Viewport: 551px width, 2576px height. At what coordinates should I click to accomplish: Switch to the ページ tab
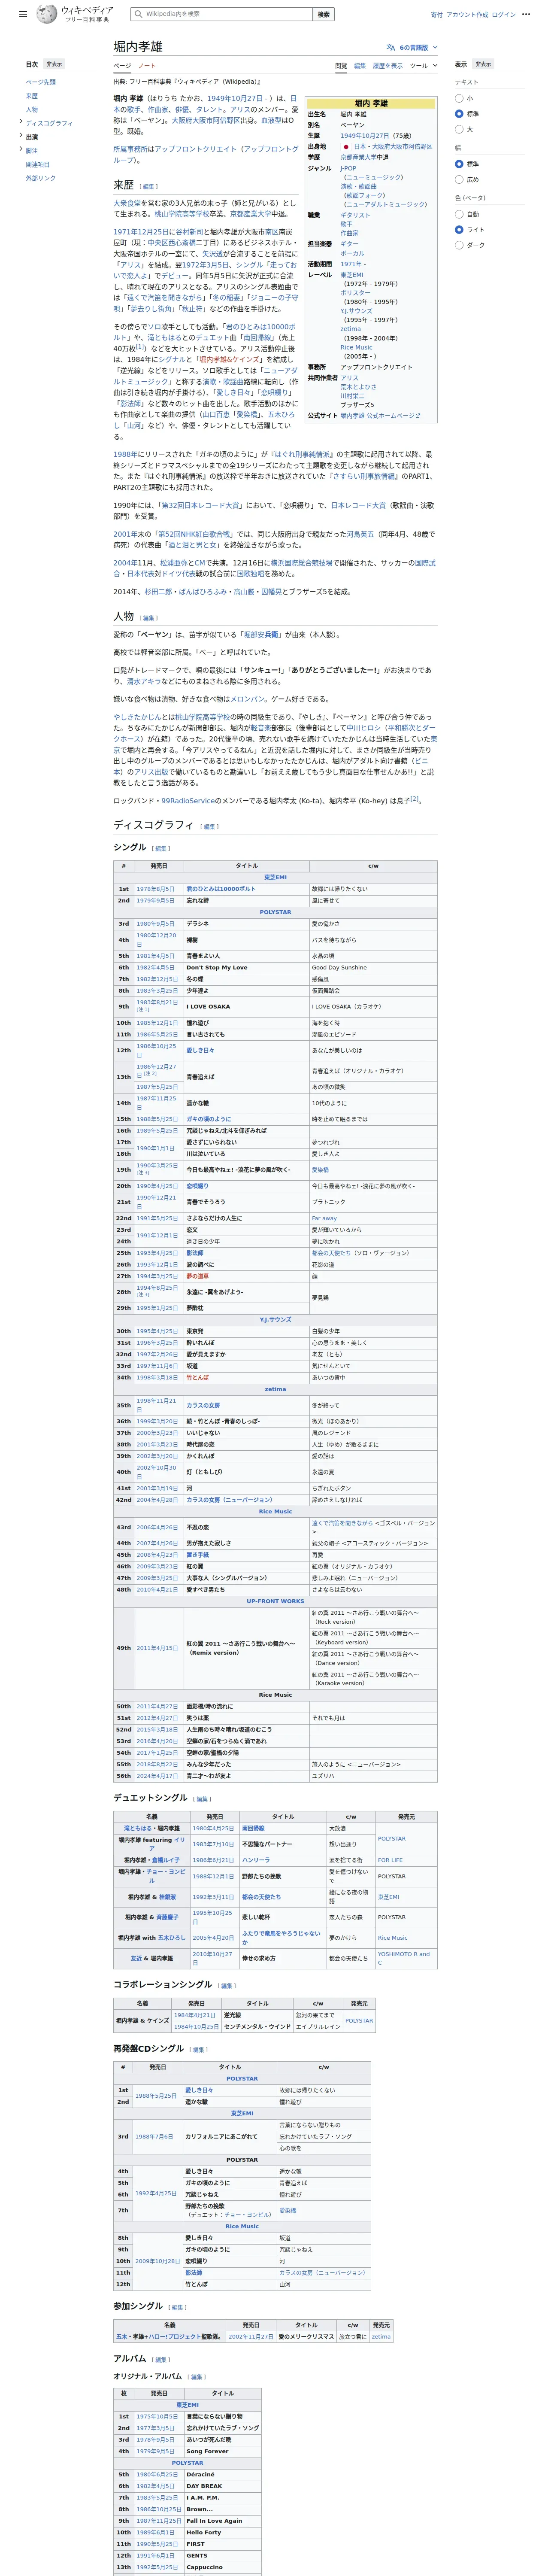tap(122, 66)
